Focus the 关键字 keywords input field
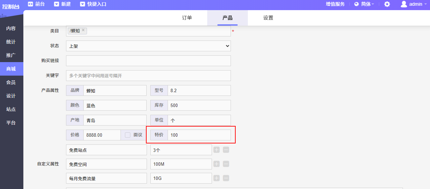 click(148, 76)
